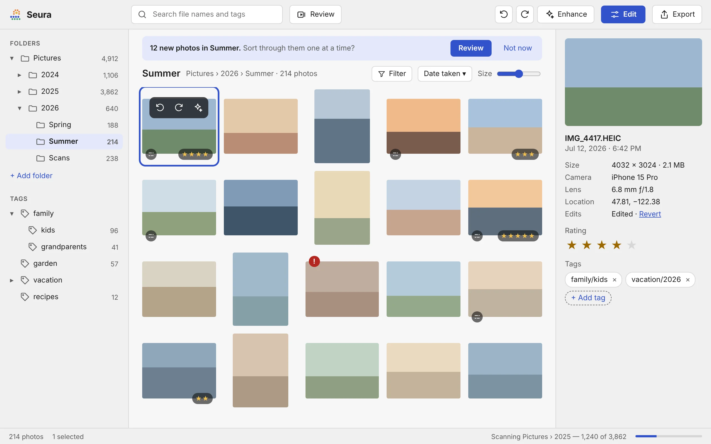711x444 pixels.
Task: Remove the vacation/2026 tag
Action: (687, 280)
